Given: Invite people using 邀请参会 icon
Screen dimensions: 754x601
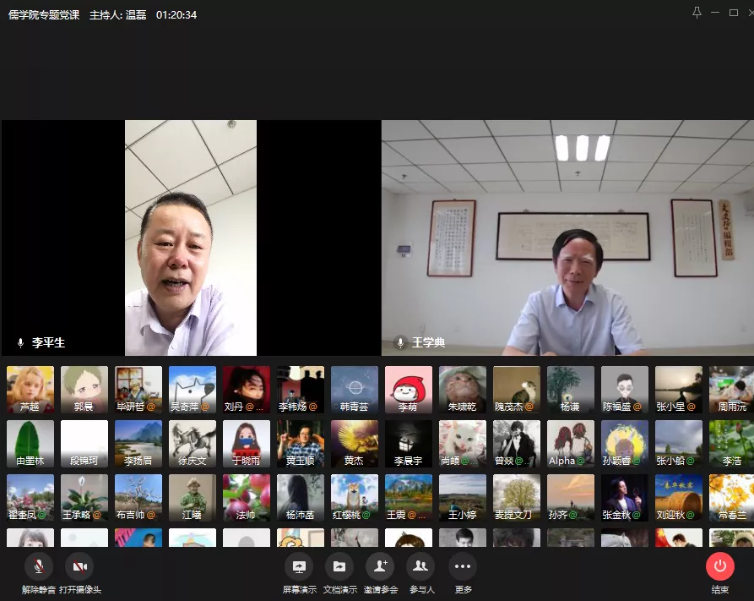Looking at the screenshot, I should coord(380,566).
